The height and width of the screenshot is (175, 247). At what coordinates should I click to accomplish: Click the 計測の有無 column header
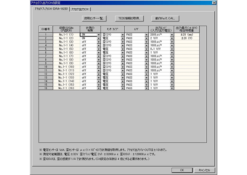90,29
